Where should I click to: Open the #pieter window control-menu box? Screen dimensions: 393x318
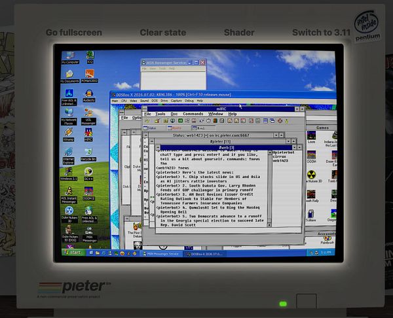(152, 141)
